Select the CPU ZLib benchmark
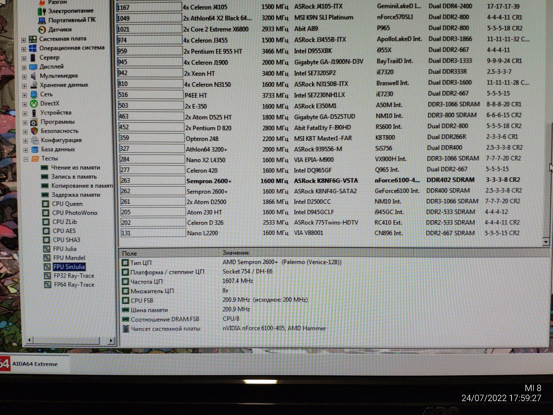553x415 pixels. tap(65, 222)
